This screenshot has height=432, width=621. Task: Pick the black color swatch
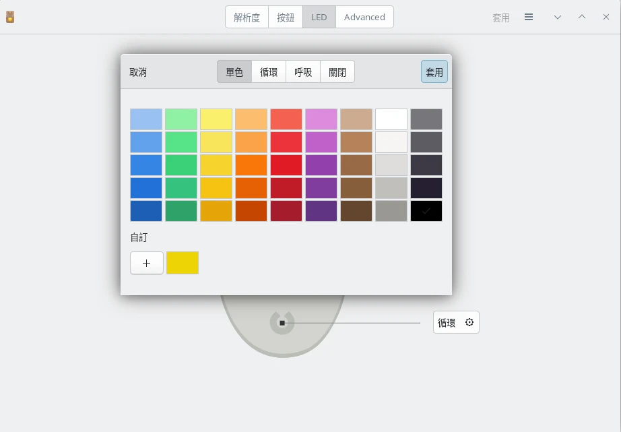point(426,211)
